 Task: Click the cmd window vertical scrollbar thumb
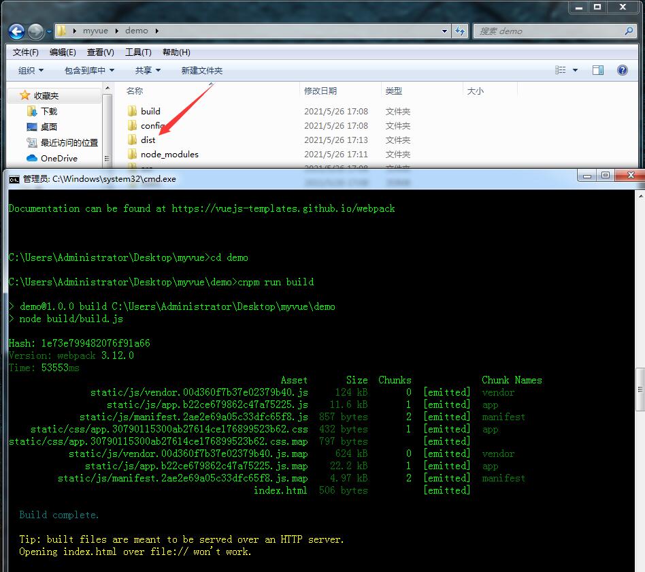coord(640,389)
